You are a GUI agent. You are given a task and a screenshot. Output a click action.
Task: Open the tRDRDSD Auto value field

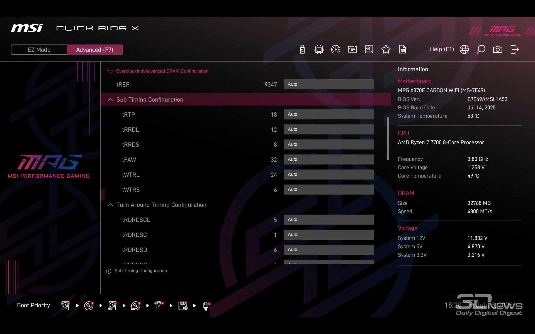click(x=329, y=250)
